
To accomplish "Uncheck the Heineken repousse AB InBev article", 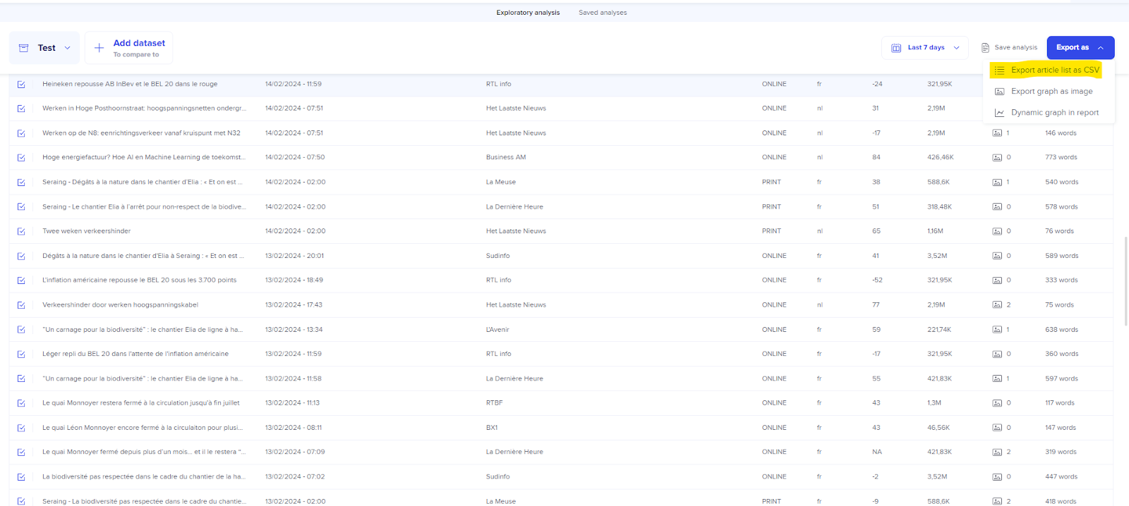I will 21,85.
